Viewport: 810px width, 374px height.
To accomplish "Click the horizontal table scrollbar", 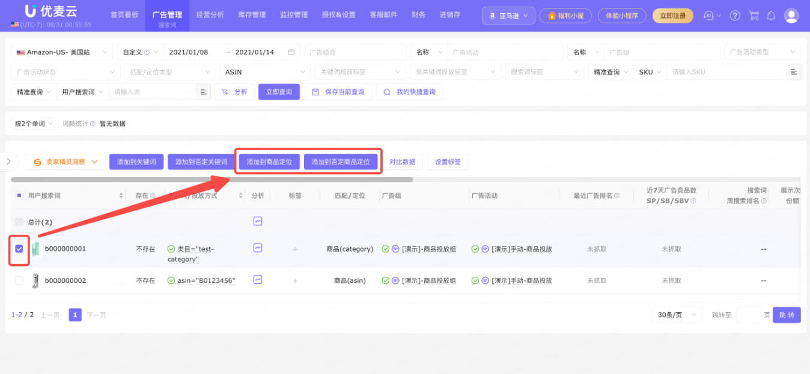I will tap(212, 179).
